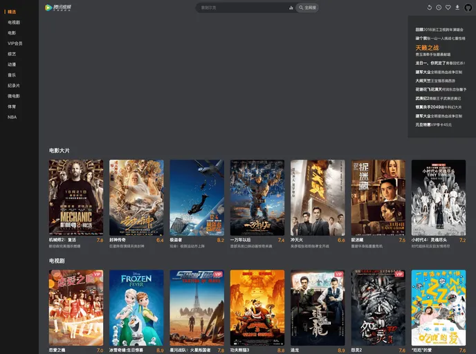Viewport: 476px width, 354px height.
Task: Click the 一万年以后 title text
Action: [x=241, y=240]
